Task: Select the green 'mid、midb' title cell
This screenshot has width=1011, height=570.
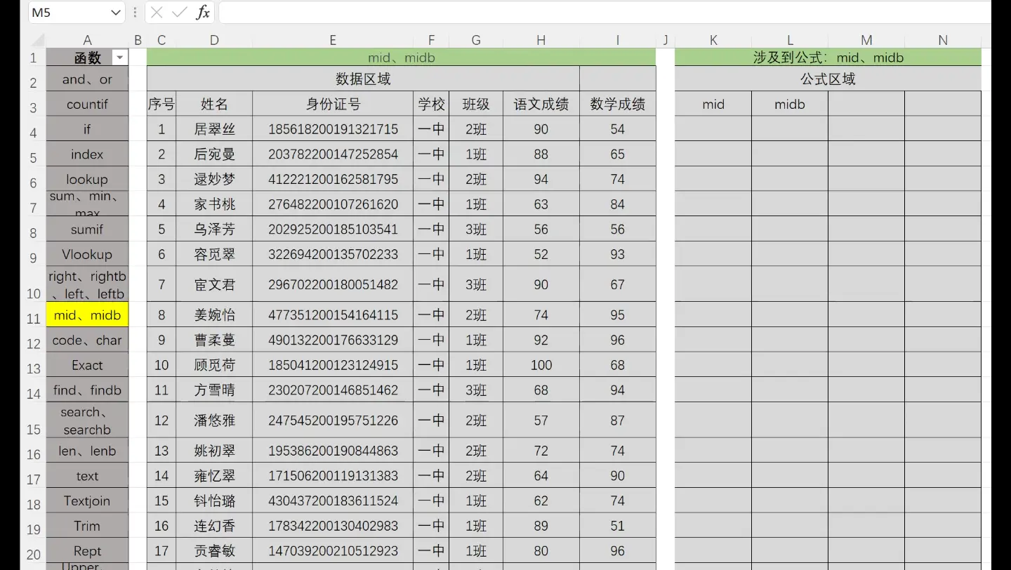Action: point(401,58)
